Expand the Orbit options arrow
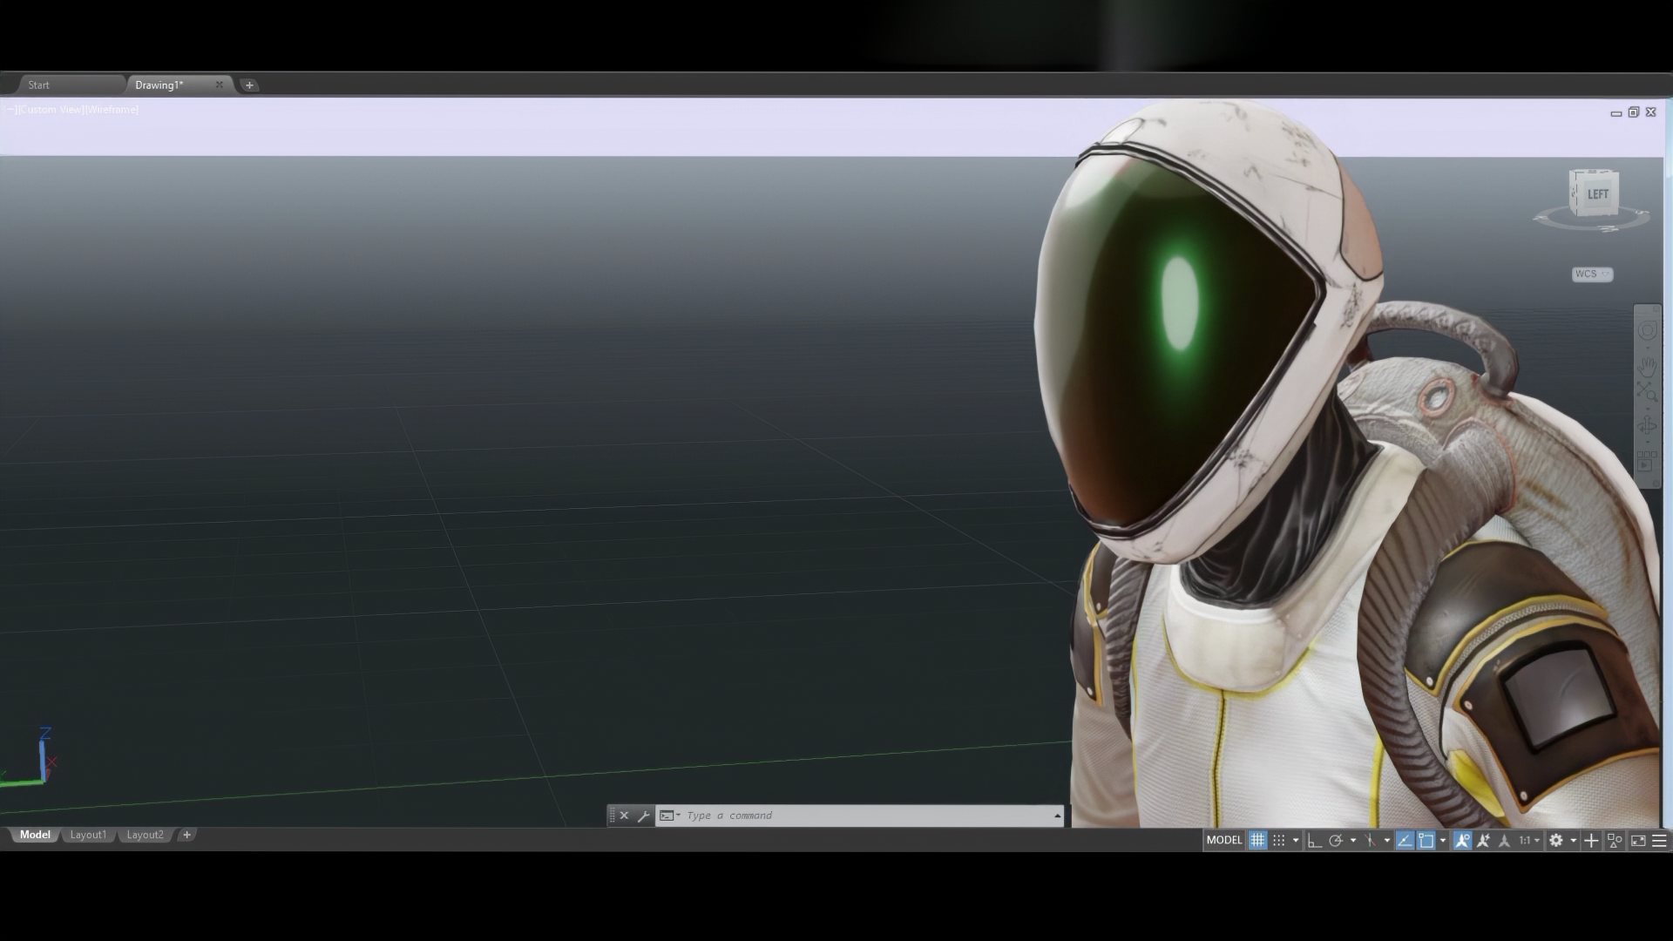1673x941 pixels. [x=1648, y=442]
